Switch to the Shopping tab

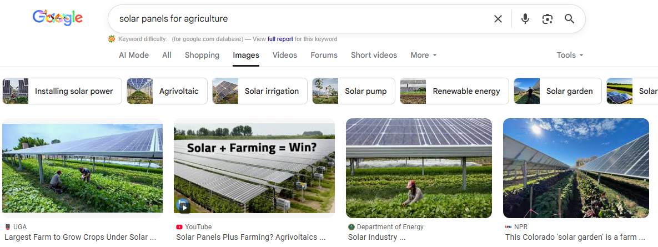[x=202, y=55]
